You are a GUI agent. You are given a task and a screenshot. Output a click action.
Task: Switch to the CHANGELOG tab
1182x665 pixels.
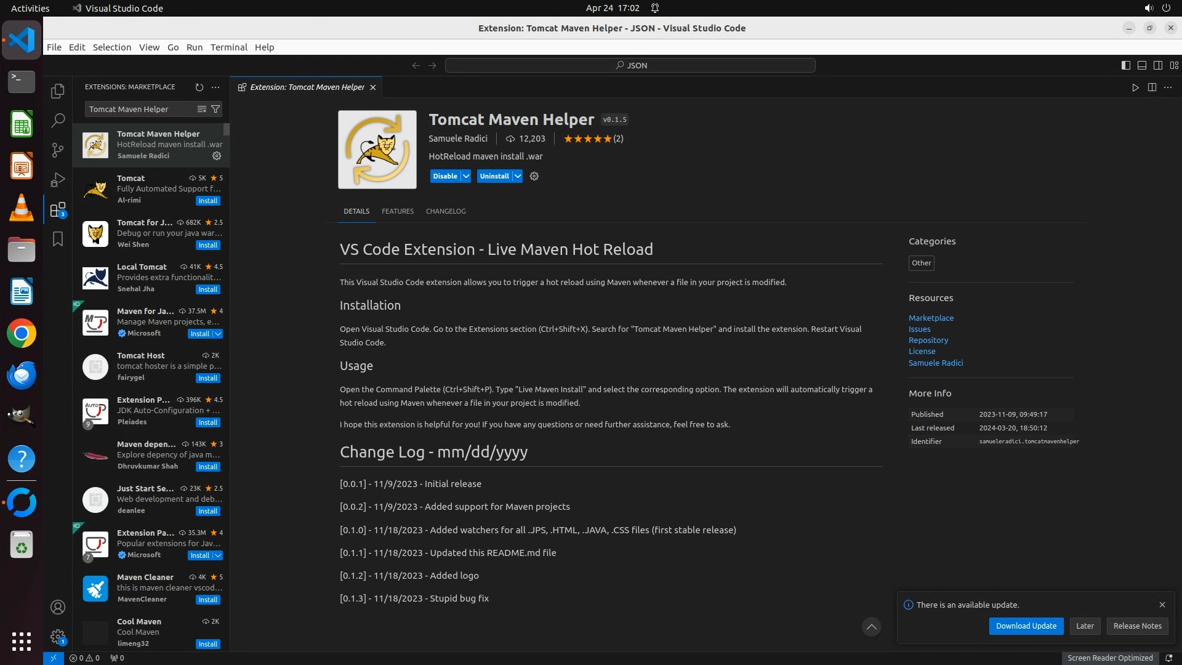[445, 211]
